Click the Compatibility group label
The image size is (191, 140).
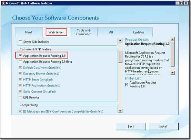(x=29, y=105)
